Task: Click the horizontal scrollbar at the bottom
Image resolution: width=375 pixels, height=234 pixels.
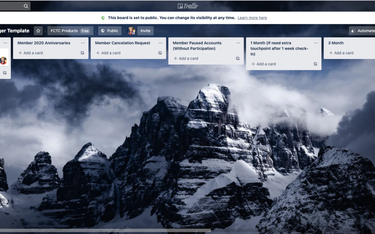Action: (x=106, y=231)
